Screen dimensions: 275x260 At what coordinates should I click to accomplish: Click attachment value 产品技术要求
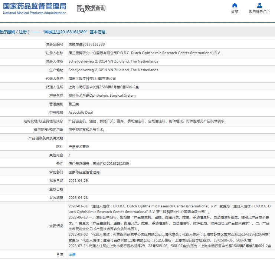(x=79, y=147)
